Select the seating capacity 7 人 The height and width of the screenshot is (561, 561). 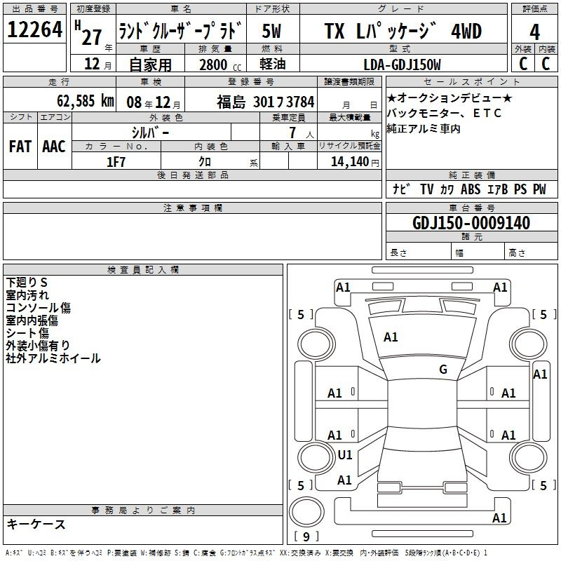(x=302, y=133)
